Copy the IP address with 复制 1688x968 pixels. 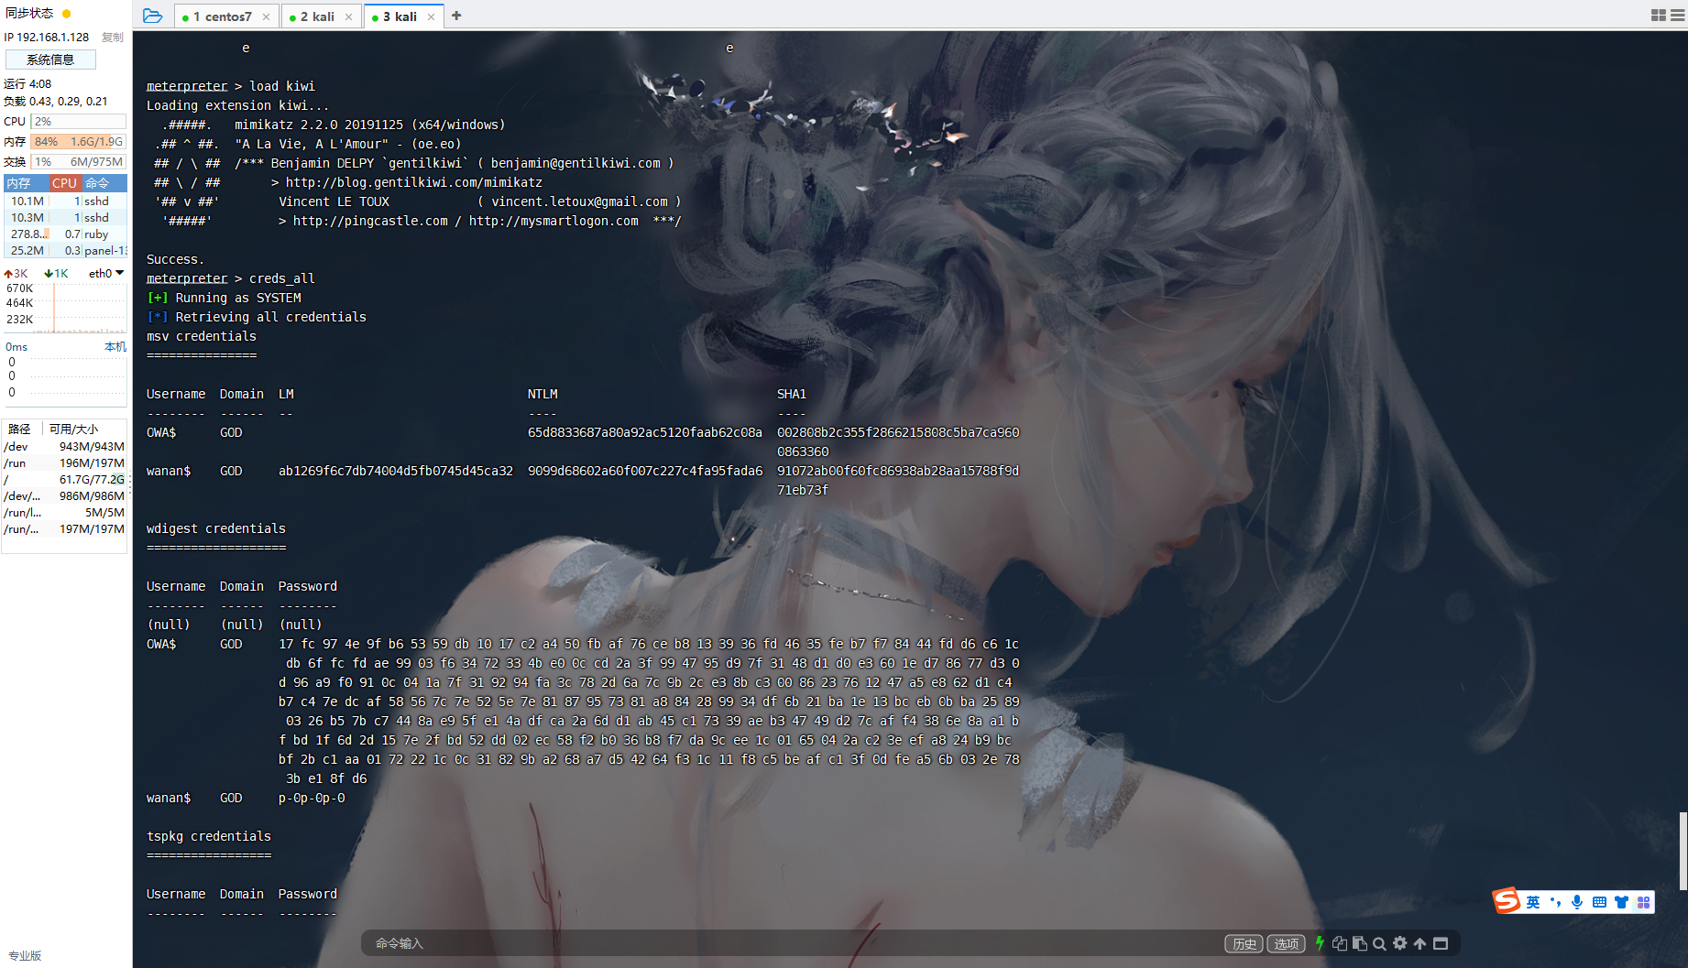113,38
